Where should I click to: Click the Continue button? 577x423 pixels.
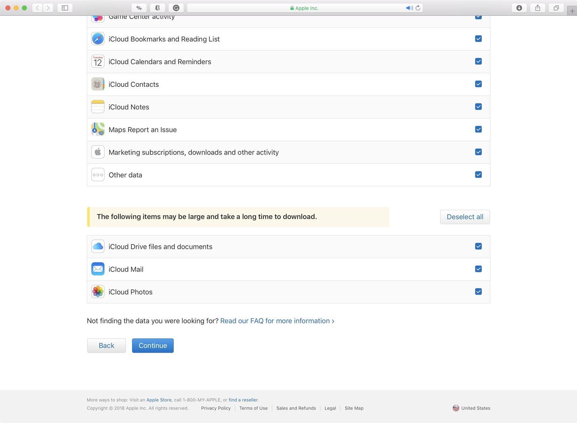click(x=153, y=345)
